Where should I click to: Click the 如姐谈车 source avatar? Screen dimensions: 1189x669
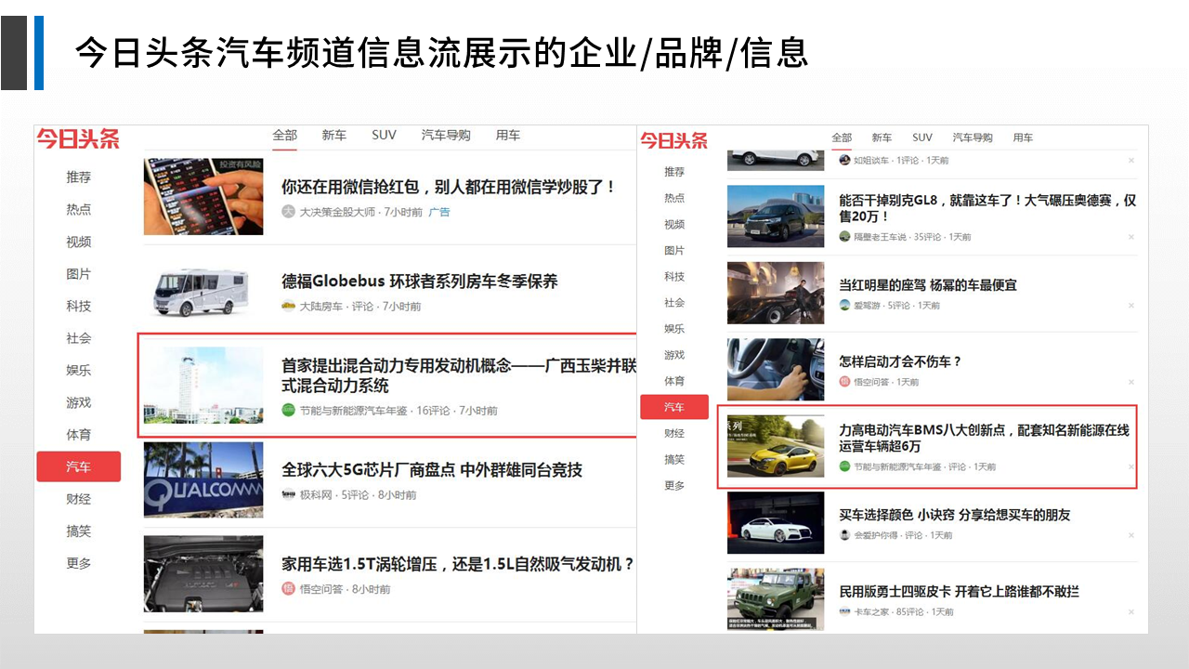(x=844, y=160)
